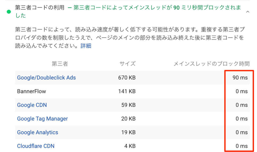Select the BannerFlow row name
257x152 pixels.
click(31, 91)
